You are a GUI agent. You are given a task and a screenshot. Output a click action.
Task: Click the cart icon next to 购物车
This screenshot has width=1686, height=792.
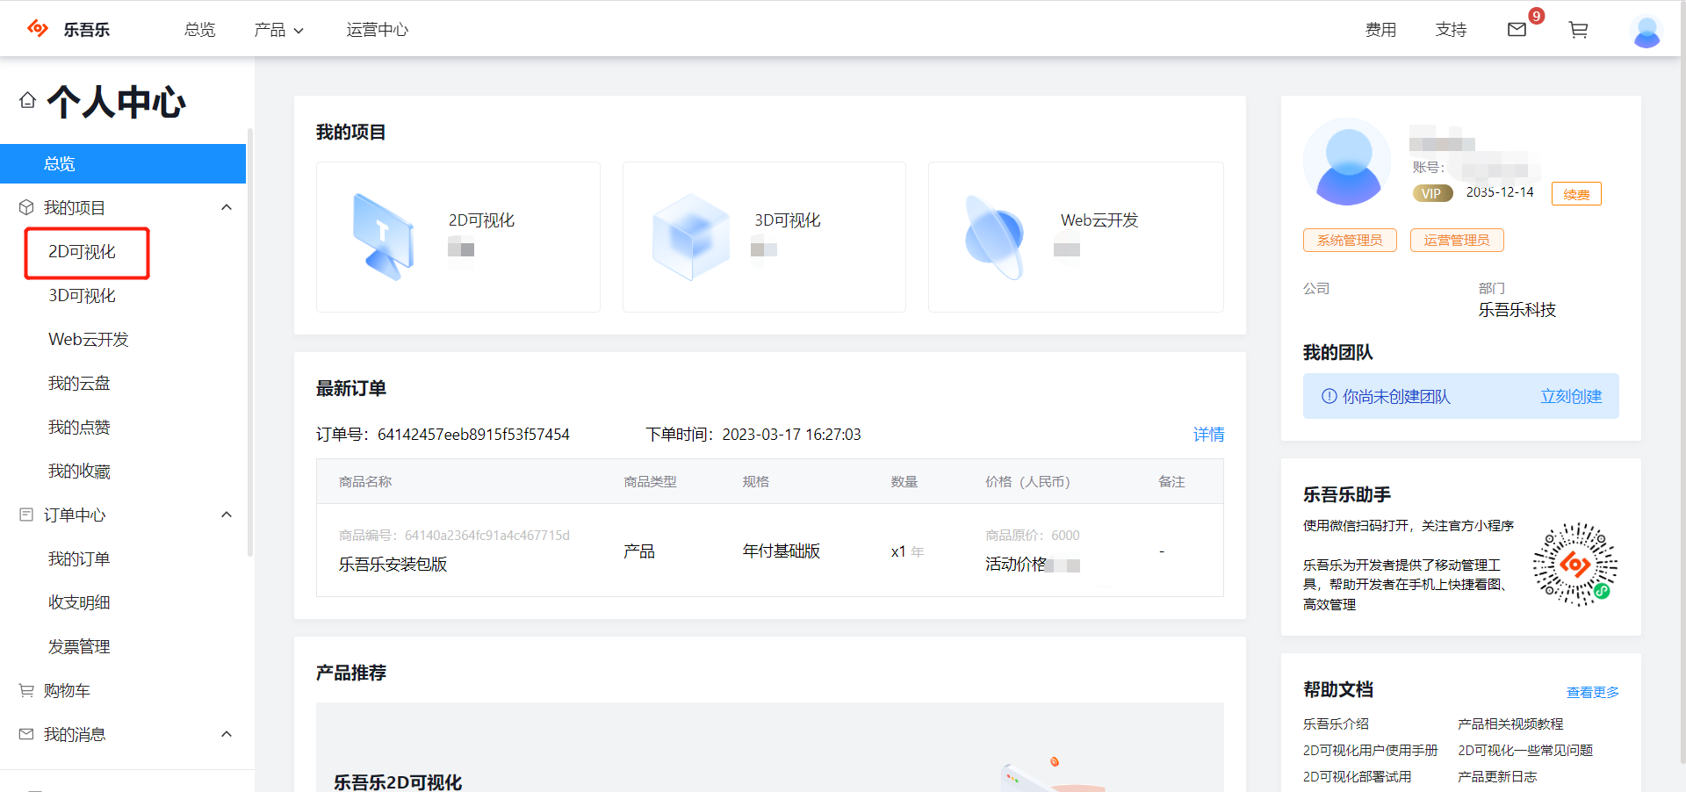pyautogui.click(x=26, y=690)
